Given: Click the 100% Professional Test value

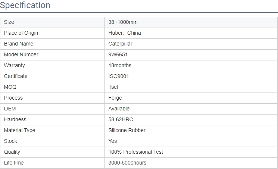Looking at the screenshot, I should click(135, 152).
